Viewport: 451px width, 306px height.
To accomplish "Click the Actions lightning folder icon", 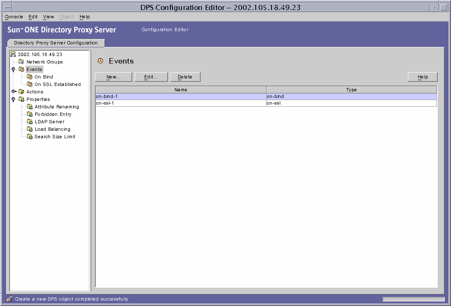I will pos(21,92).
